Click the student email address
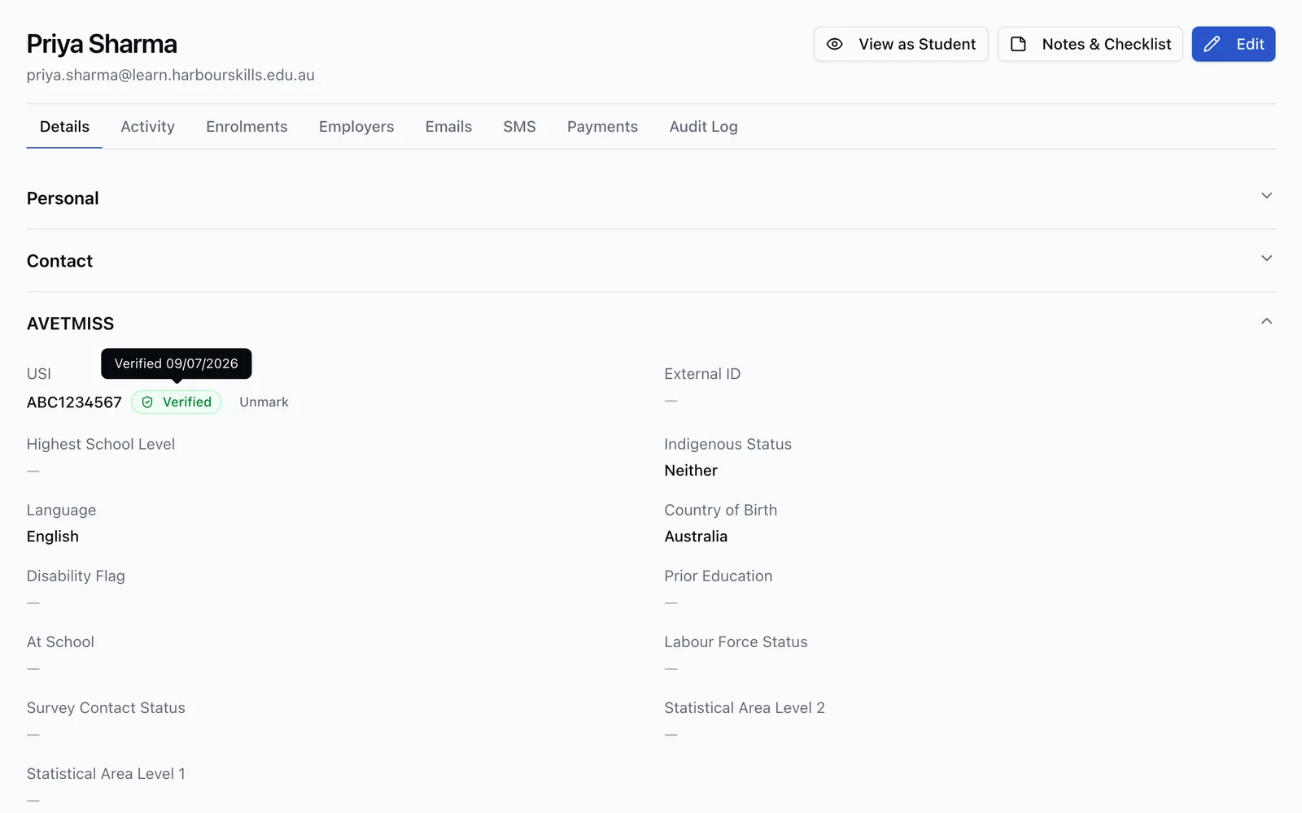1302x813 pixels. point(170,75)
